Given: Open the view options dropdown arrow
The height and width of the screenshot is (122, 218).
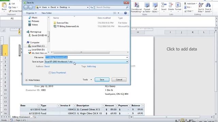Looking at the screenshot, I should coord(119,13).
